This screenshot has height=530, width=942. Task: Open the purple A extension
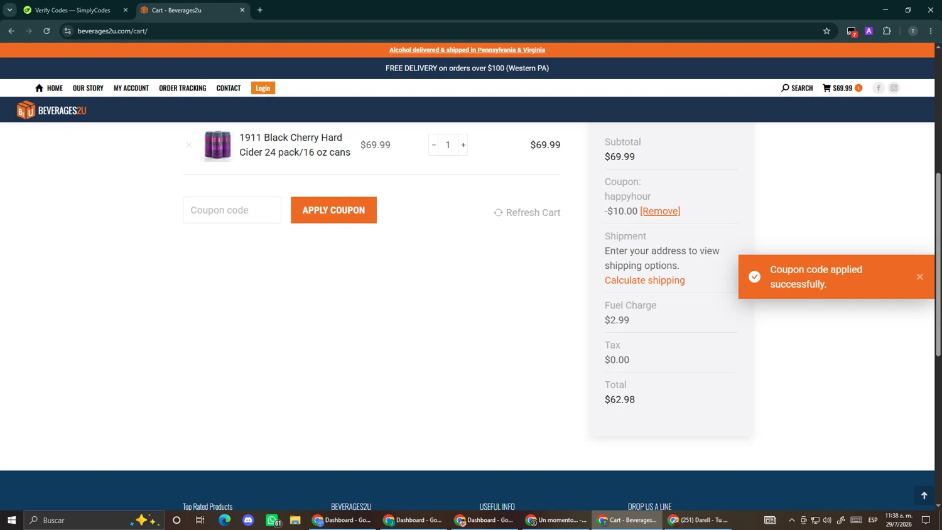(x=869, y=31)
